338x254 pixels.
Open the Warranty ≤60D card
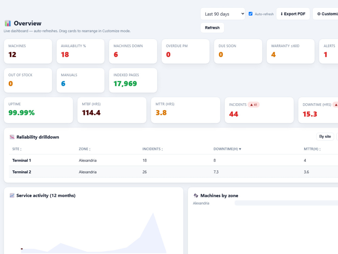(x=291, y=51)
